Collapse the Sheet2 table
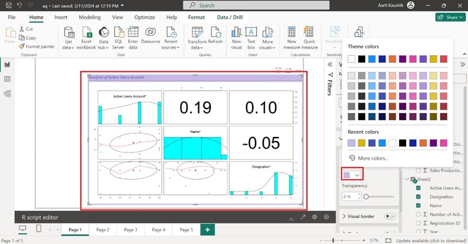This screenshot has width=468, height=244. pyautogui.click(x=407, y=179)
